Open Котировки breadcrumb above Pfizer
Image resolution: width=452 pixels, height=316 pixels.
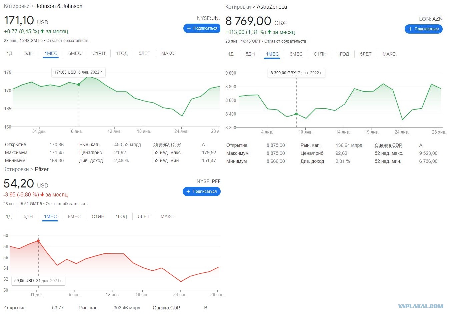[x=16, y=169]
